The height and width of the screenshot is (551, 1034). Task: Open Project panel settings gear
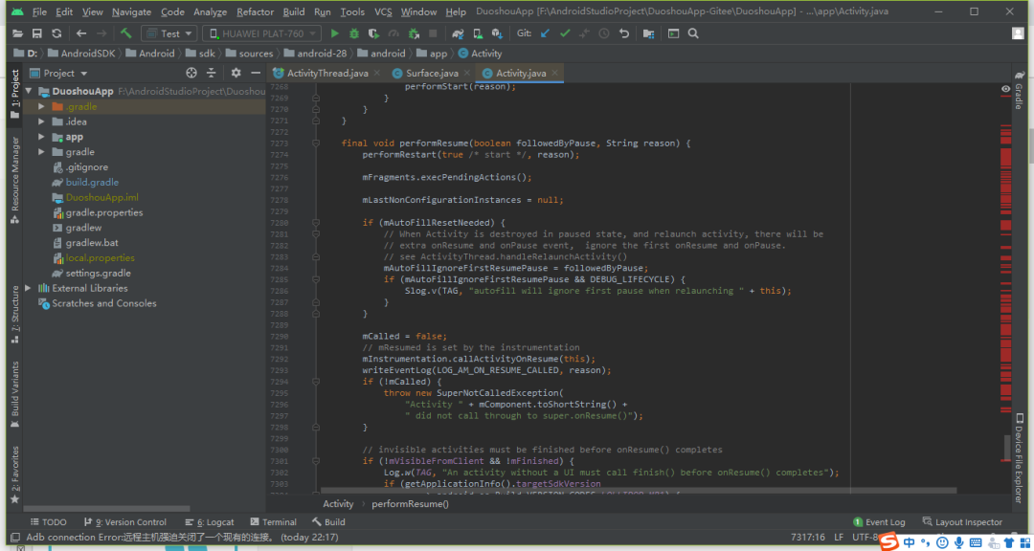pos(236,73)
